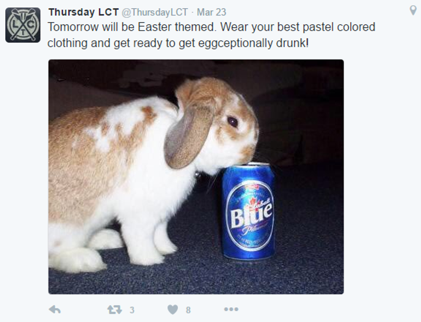This screenshot has height=322, width=421.
Task: Click the reply arrow icon
Action: [x=55, y=310]
